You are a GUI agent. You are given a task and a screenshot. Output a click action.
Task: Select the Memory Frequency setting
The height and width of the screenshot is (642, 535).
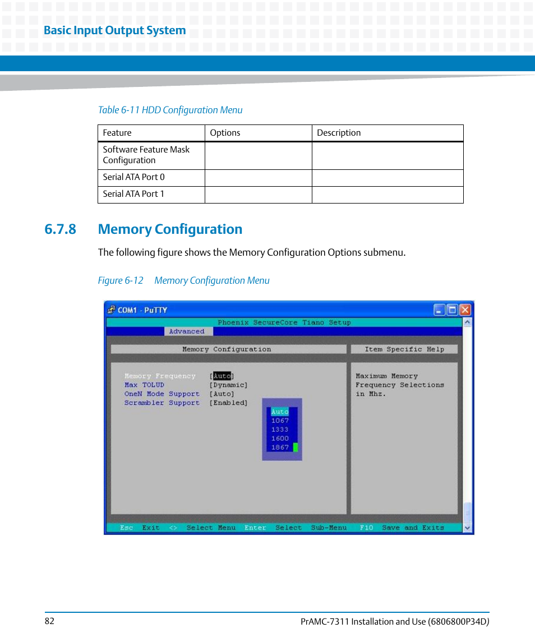point(160,376)
